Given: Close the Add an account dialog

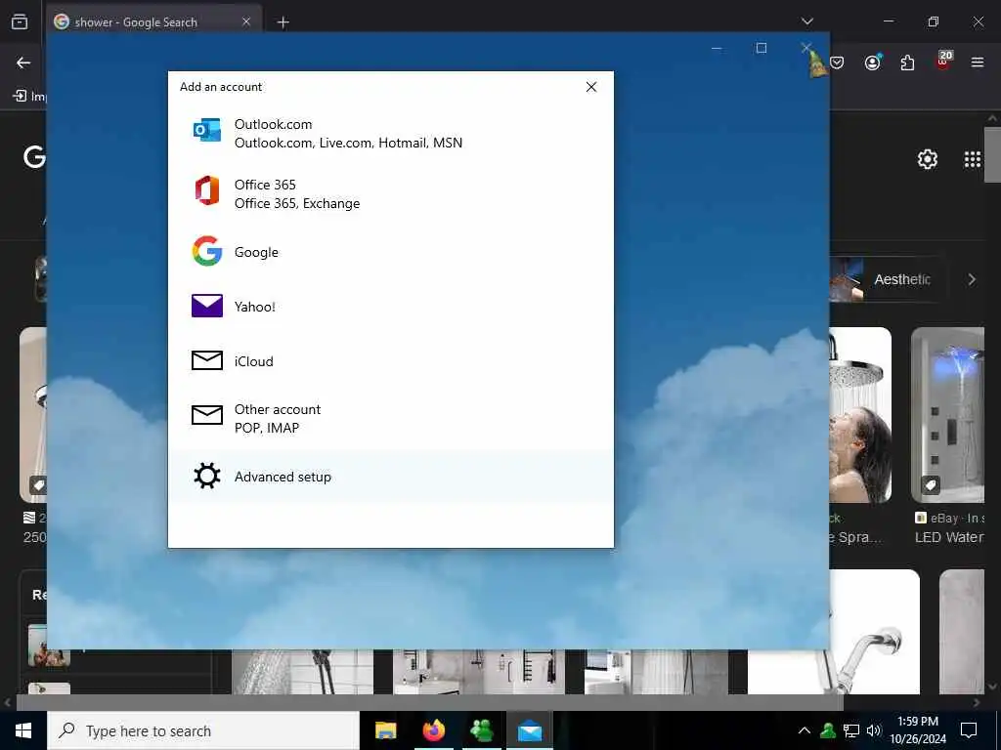Looking at the screenshot, I should [x=591, y=87].
